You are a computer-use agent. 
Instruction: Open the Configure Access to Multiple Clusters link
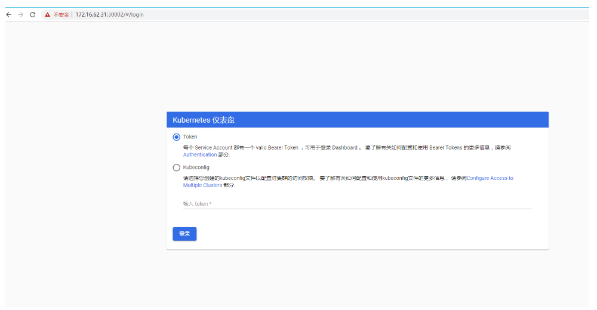click(x=490, y=178)
